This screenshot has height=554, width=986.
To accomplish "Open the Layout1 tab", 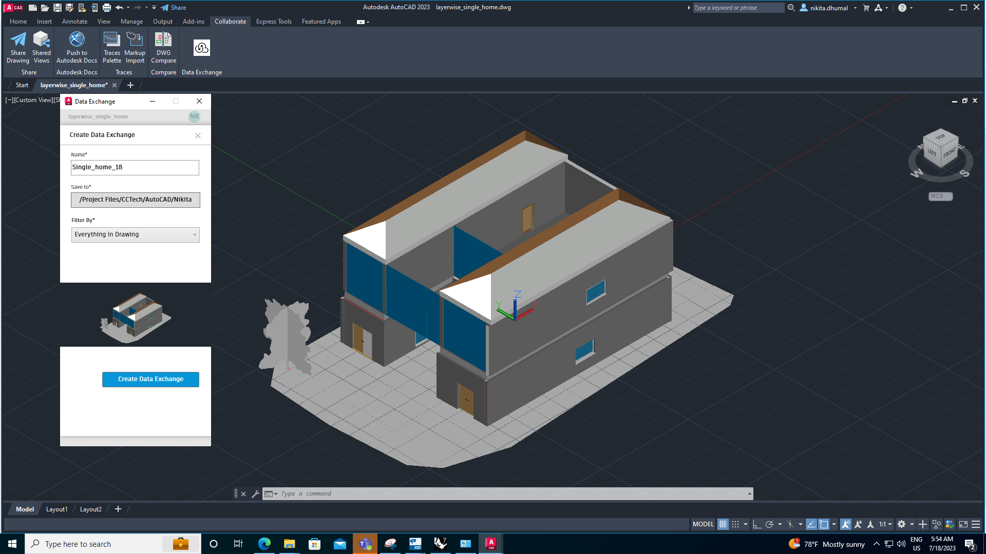I will point(56,509).
